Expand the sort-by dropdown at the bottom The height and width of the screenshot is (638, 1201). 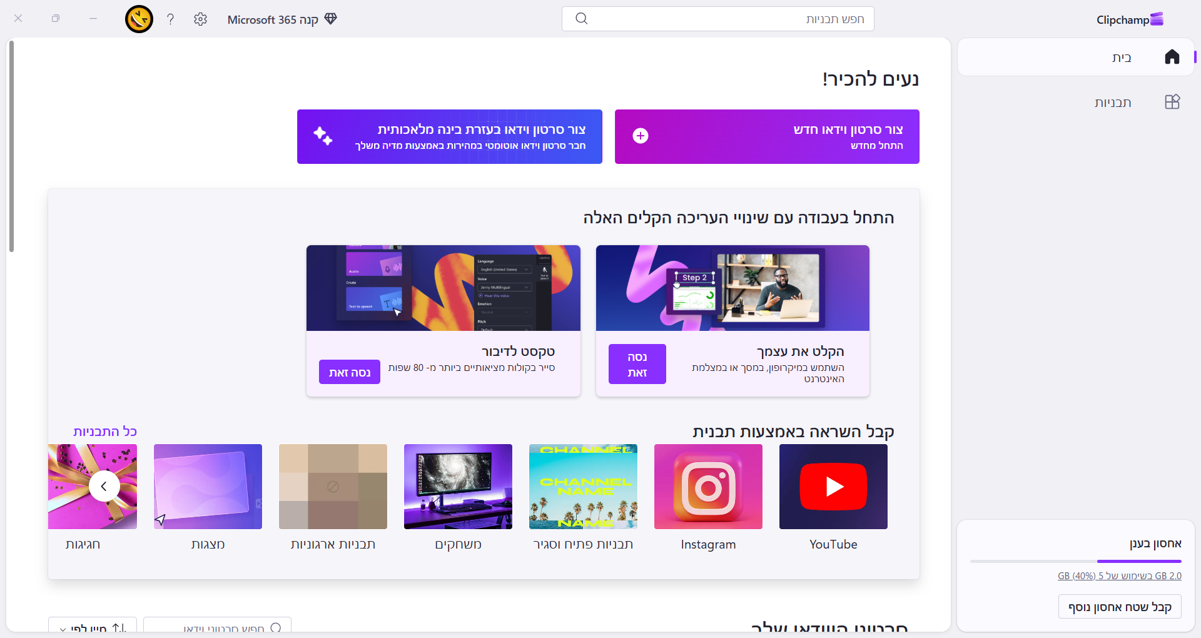coord(93,627)
